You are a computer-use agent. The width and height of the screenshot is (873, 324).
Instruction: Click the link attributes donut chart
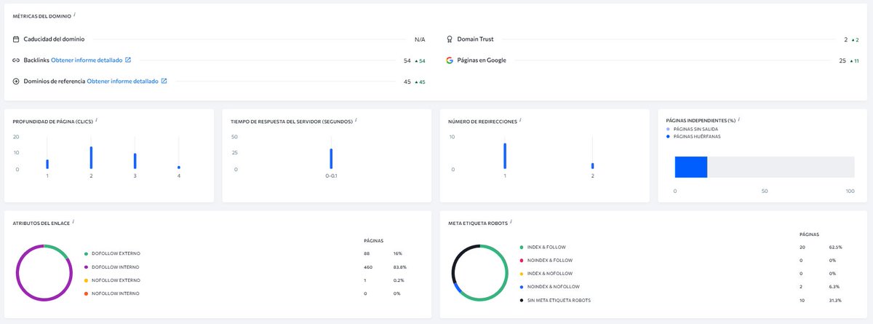(x=44, y=273)
